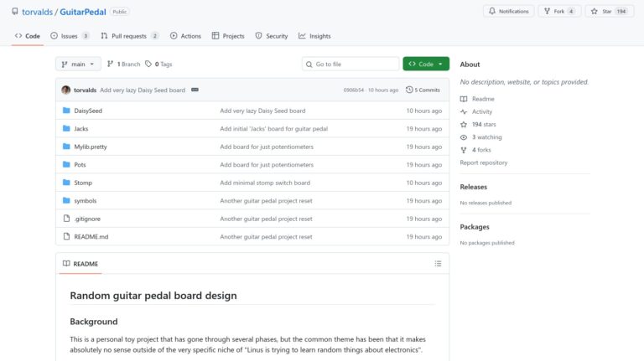Open 'Another guitar pedal project reset' in symbols row
Screen dimensions: 644x361
tap(266, 201)
